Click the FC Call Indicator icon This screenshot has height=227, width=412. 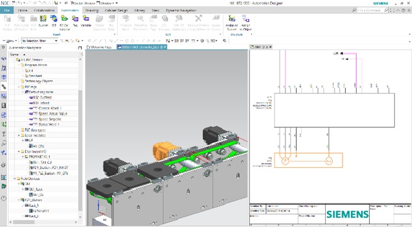64,19
